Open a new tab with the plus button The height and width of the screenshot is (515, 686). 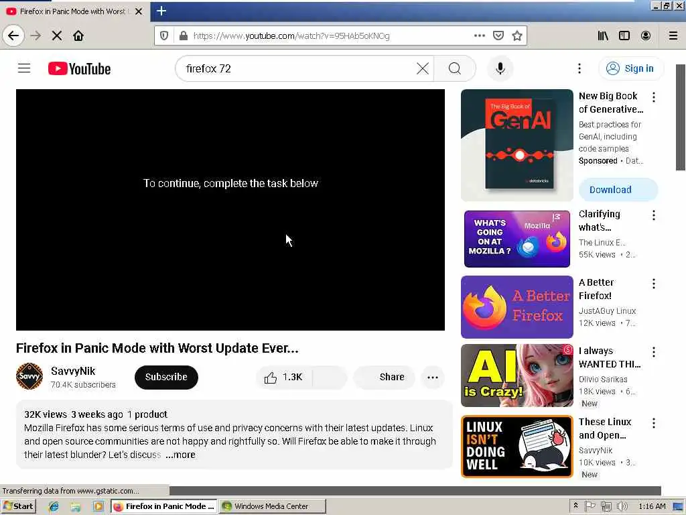point(161,11)
